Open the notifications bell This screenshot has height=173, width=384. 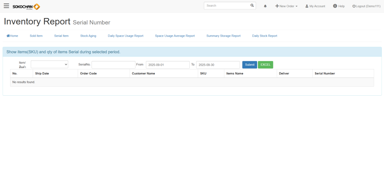(265, 6)
